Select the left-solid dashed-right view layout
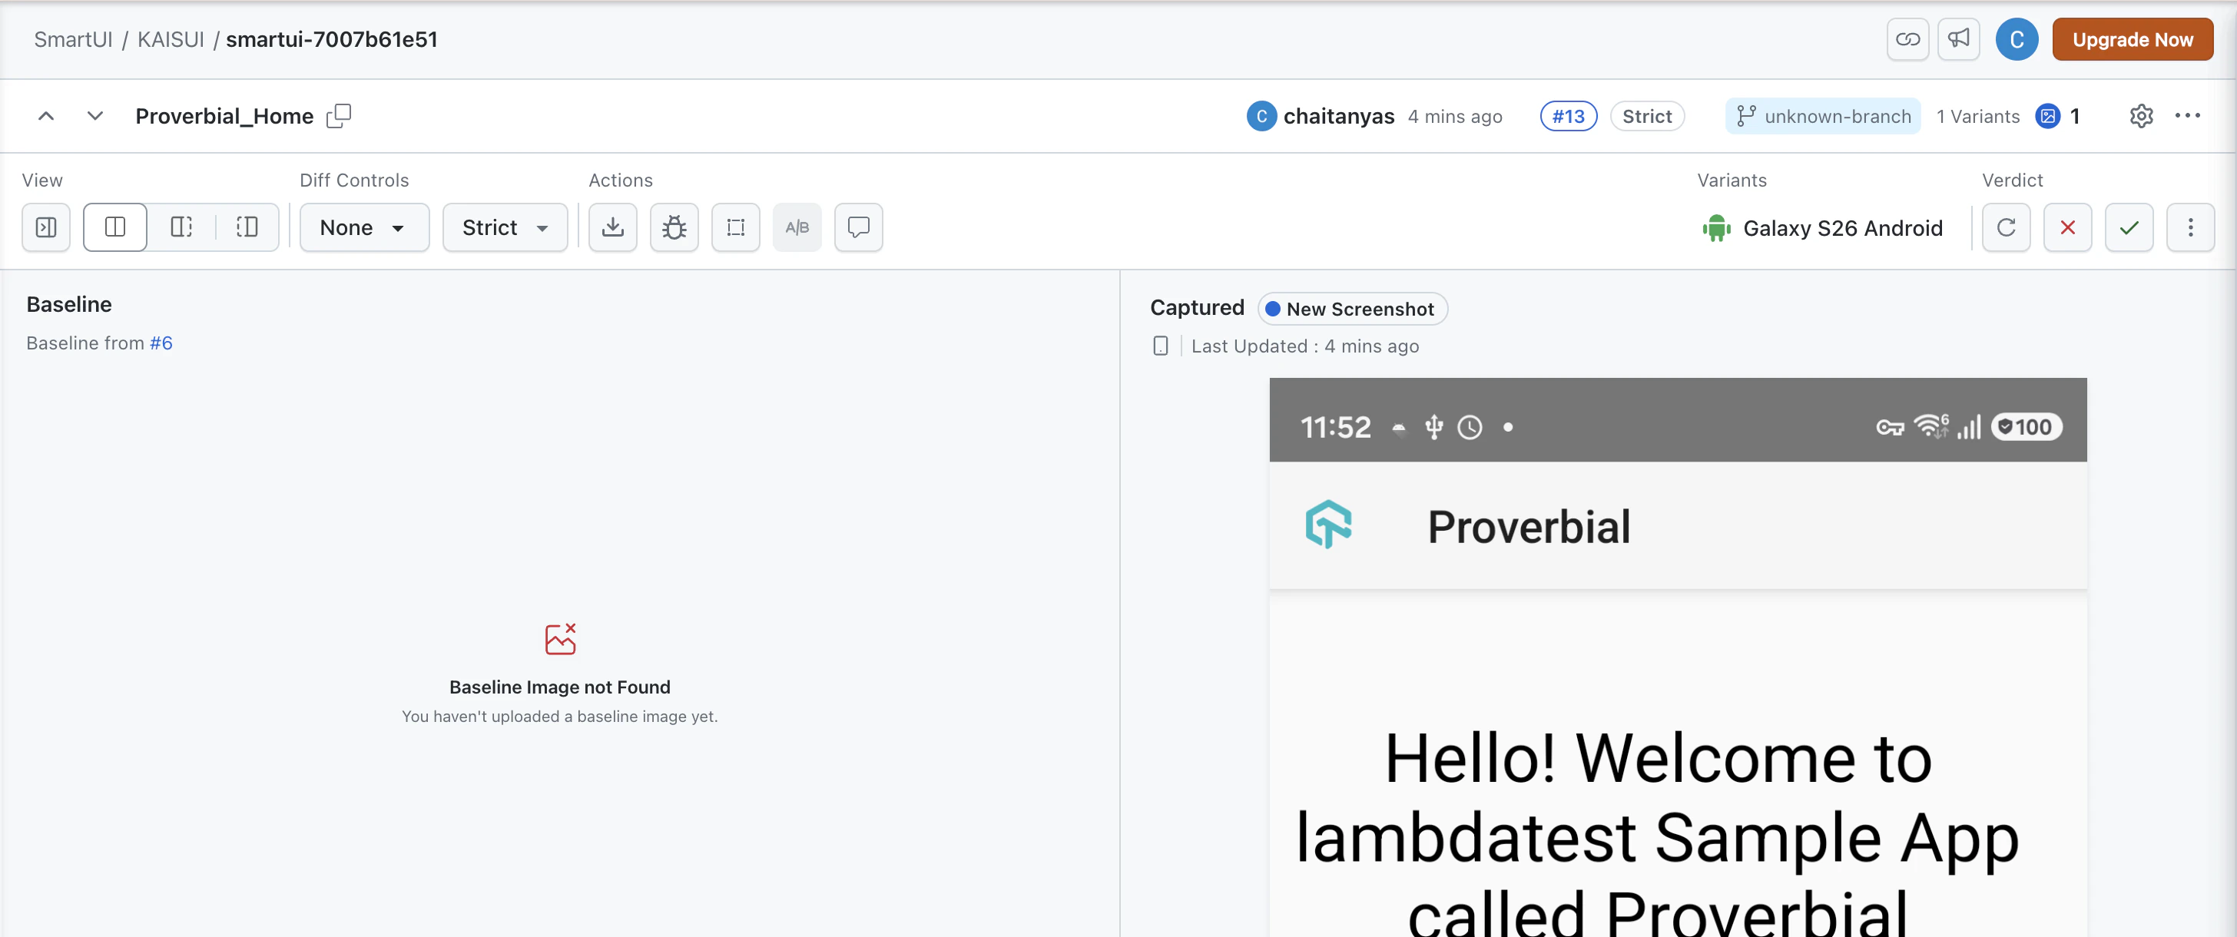The image size is (2237, 937). click(181, 227)
